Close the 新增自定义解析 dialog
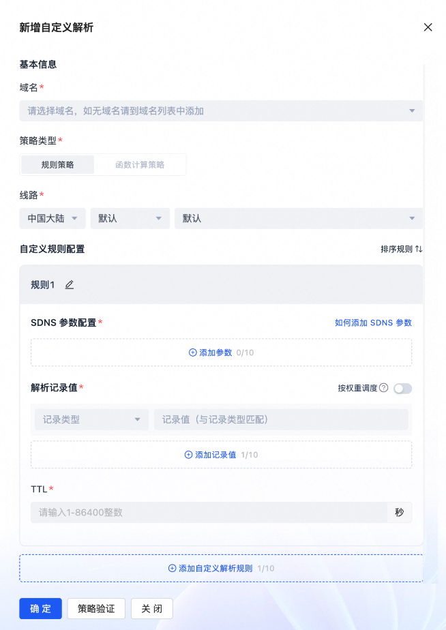446x630 pixels. pos(428,27)
